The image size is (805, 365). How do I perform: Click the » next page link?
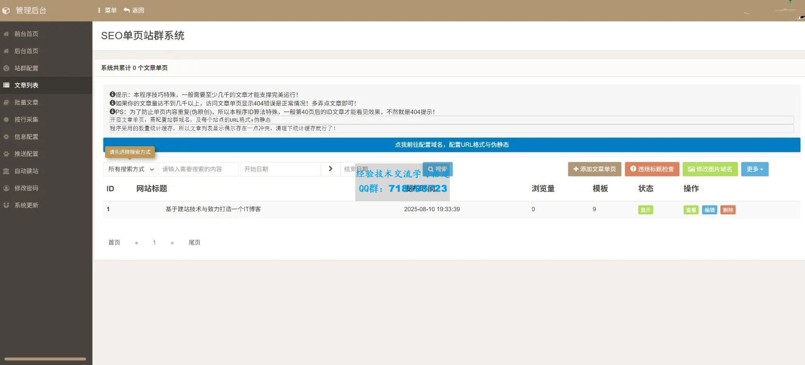(172, 243)
